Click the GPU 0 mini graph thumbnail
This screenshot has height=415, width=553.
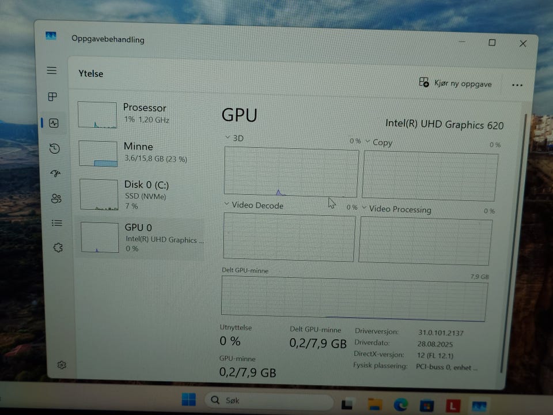(x=100, y=237)
